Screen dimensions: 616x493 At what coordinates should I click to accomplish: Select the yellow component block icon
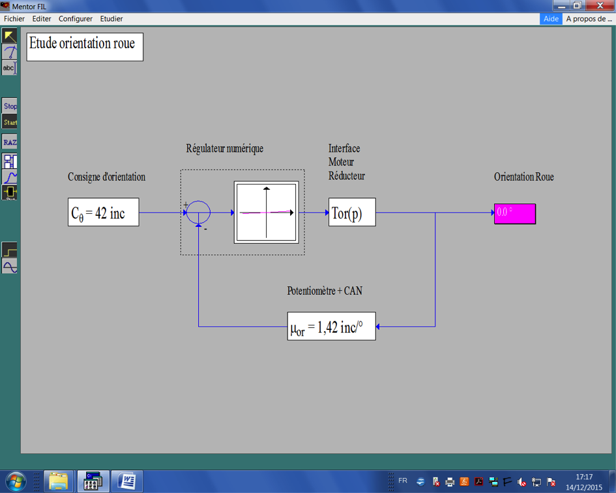9,192
